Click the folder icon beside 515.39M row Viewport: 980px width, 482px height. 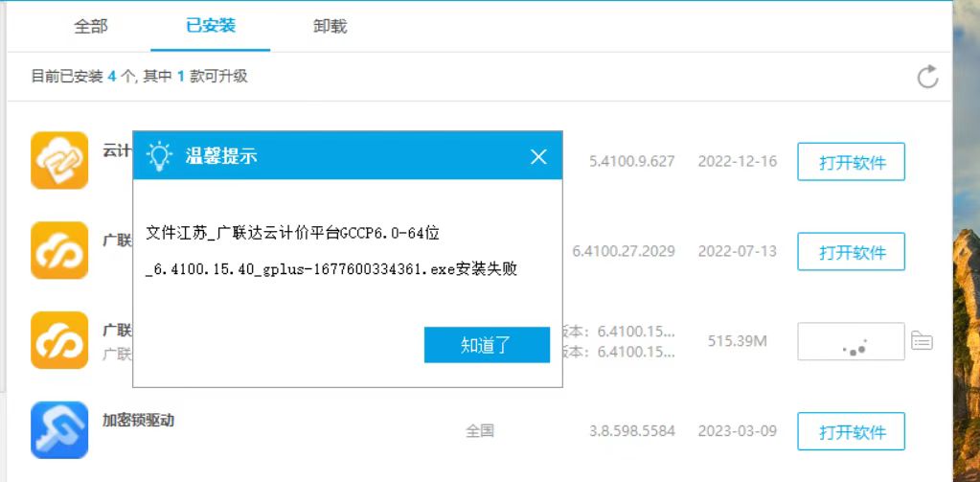click(x=922, y=341)
